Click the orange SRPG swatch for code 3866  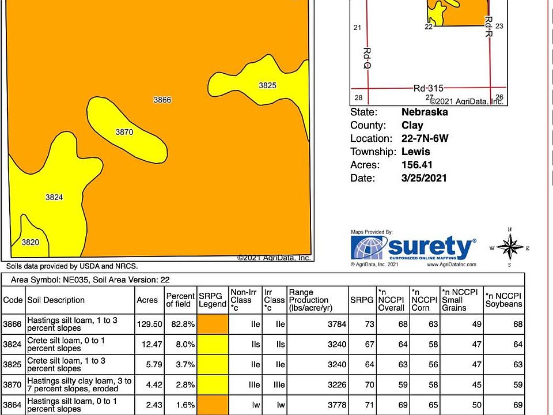pos(213,324)
